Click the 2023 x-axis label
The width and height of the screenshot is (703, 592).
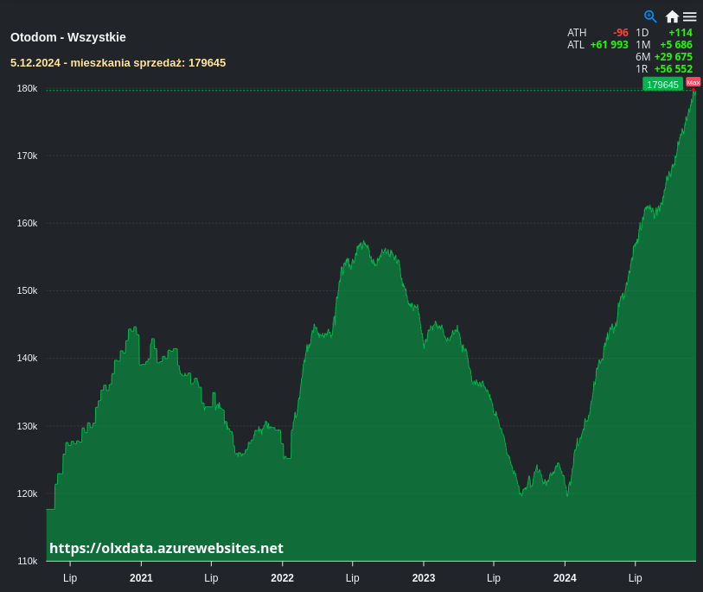click(x=424, y=578)
